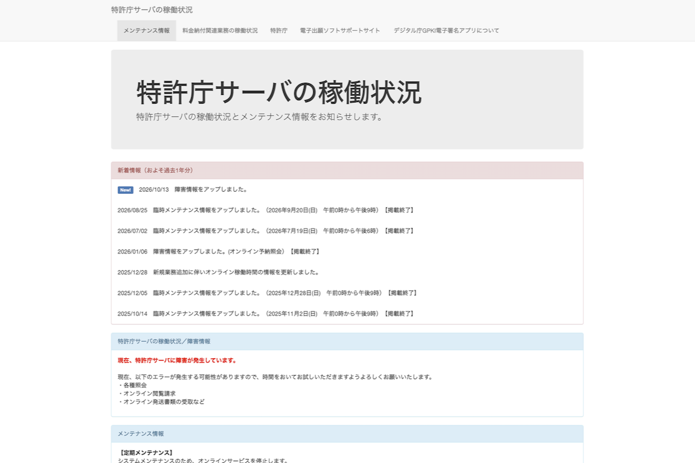Select the 2025/12/28 新規業務追加 news entry
The image size is (695, 463).
(218, 272)
